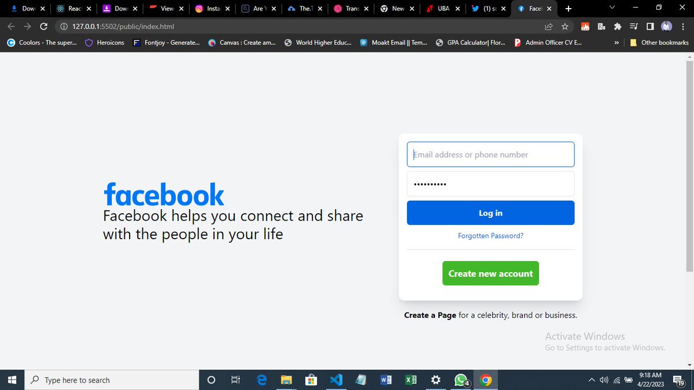Click Chrome icon in taskbar
This screenshot has width=694, height=390.
tap(486, 380)
